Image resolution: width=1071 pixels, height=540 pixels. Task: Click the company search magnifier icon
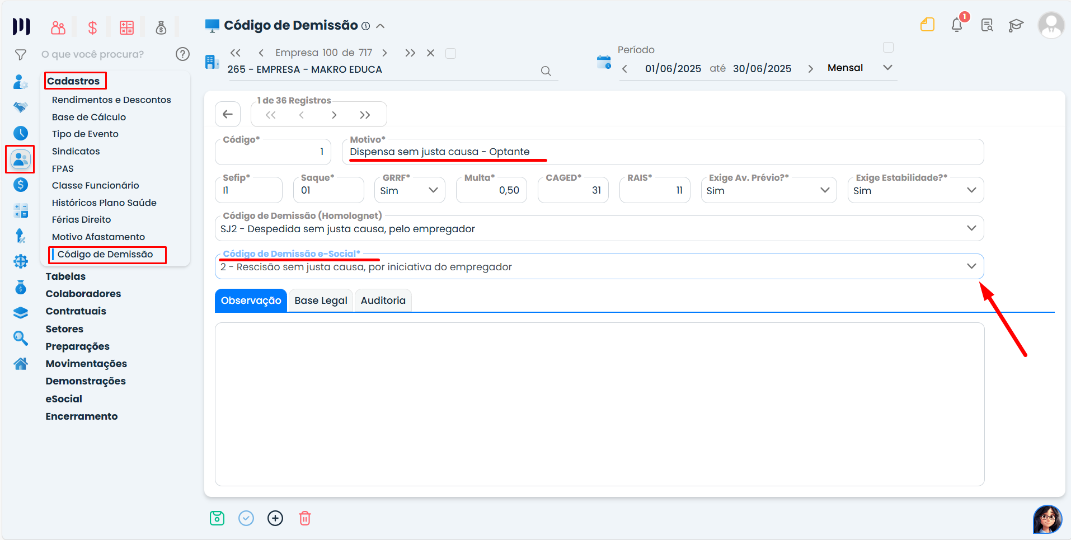pos(546,71)
